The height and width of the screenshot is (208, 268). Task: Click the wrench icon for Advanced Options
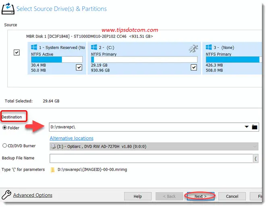[x=6, y=195]
